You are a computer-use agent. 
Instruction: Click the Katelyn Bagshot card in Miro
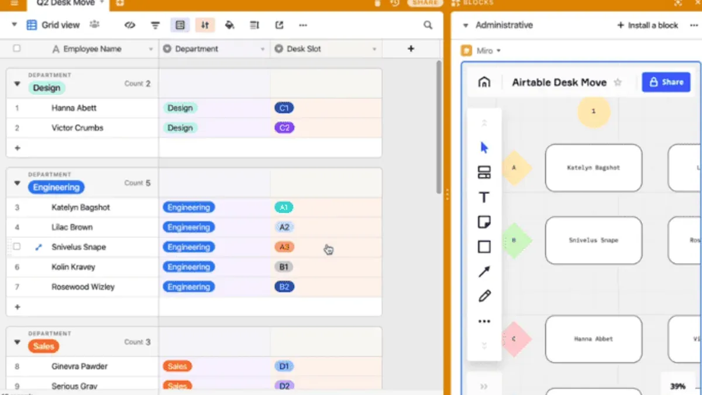click(593, 168)
